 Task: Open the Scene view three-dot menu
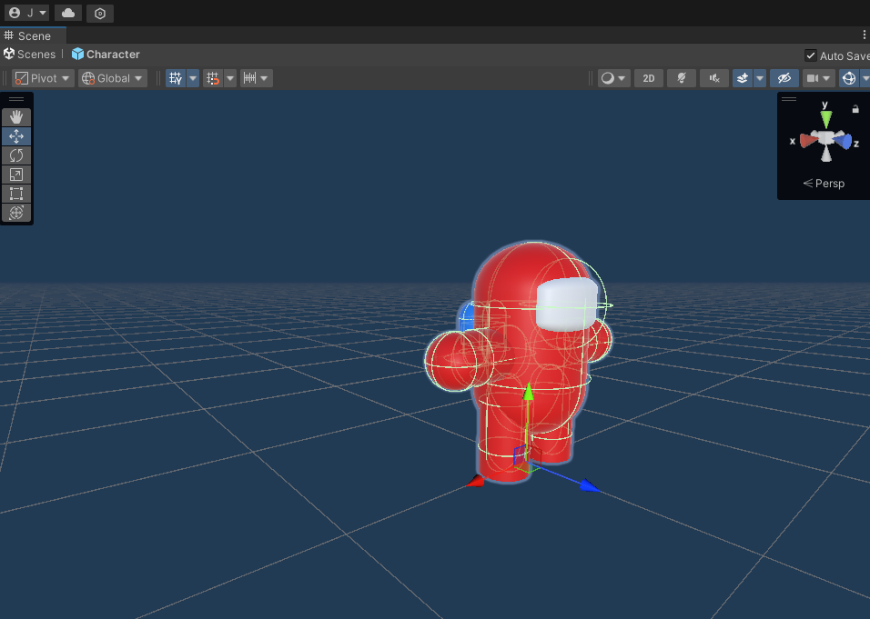point(864,35)
